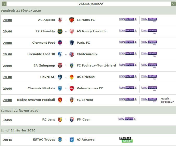The width and height of the screenshot is (176, 146).
Task: Click the EA Guingamp club crest
Action: coord(60,66)
